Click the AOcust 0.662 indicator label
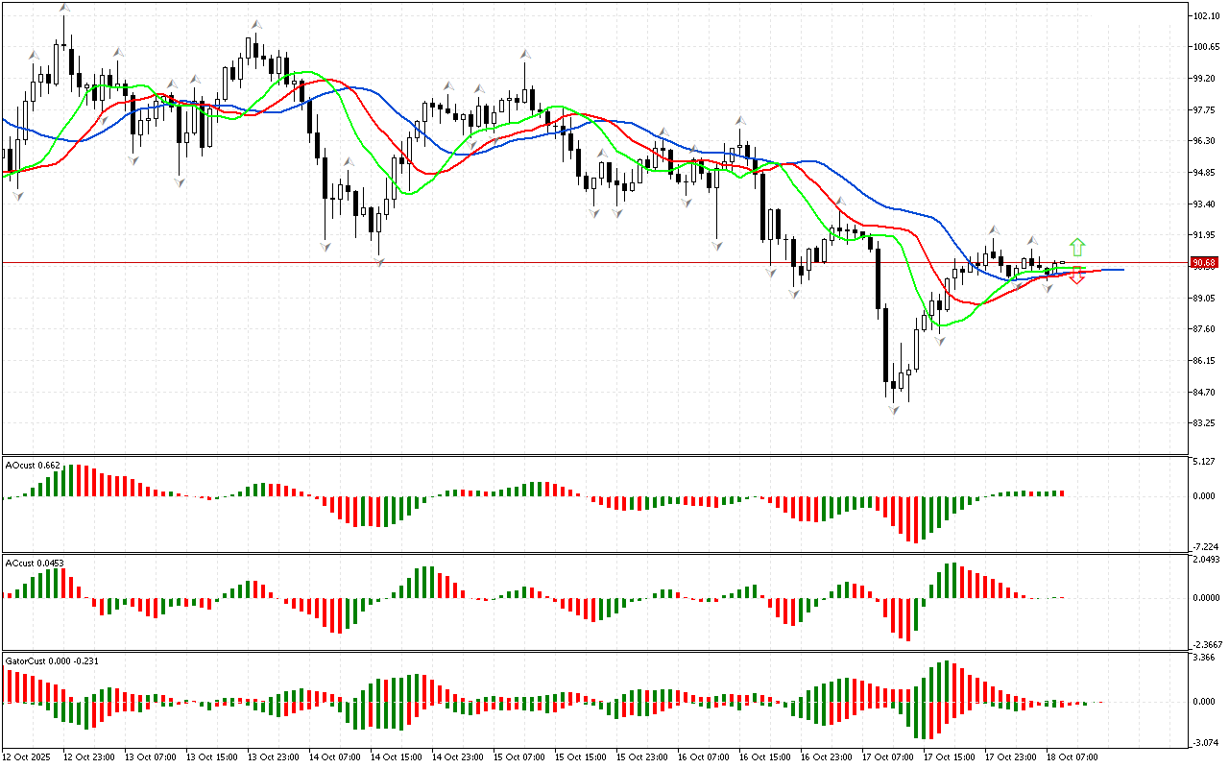1229x768 pixels. tap(33, 465)
